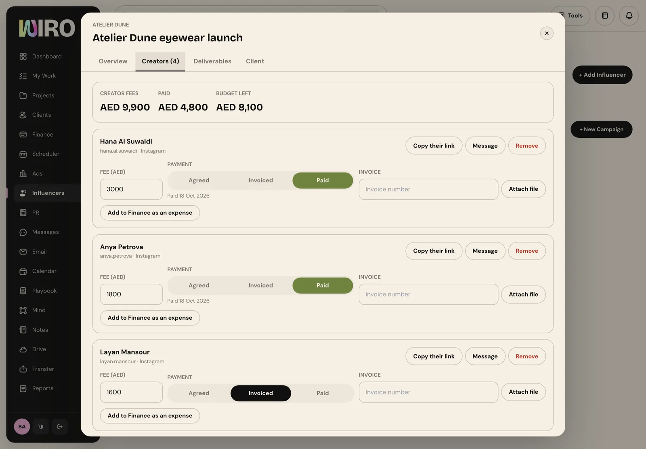This screenshot has height=449, width=646.
Task: Switch to the Overview tab
Action: coord(113,61)
